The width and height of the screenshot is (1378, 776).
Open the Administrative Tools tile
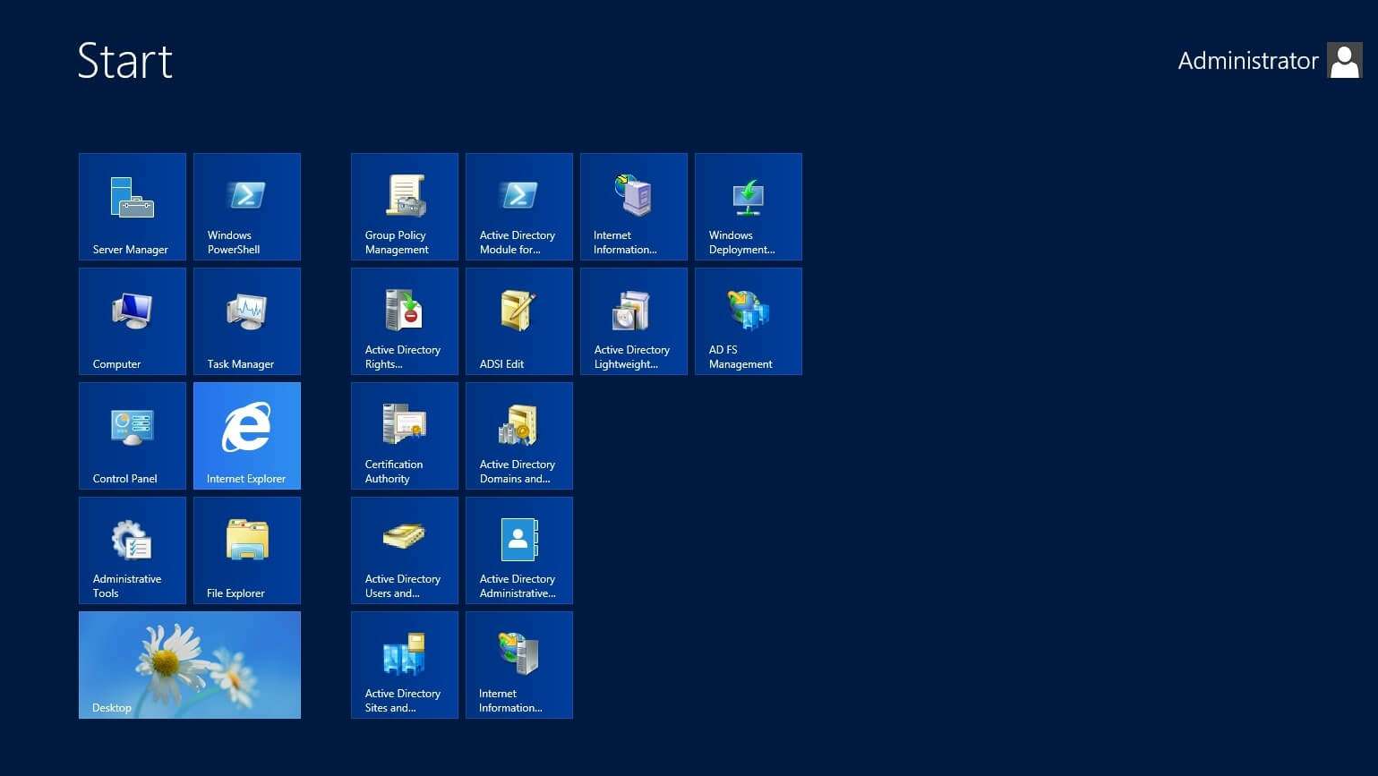(133, 550)
